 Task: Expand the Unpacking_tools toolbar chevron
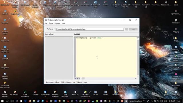[x=144, y=100]
